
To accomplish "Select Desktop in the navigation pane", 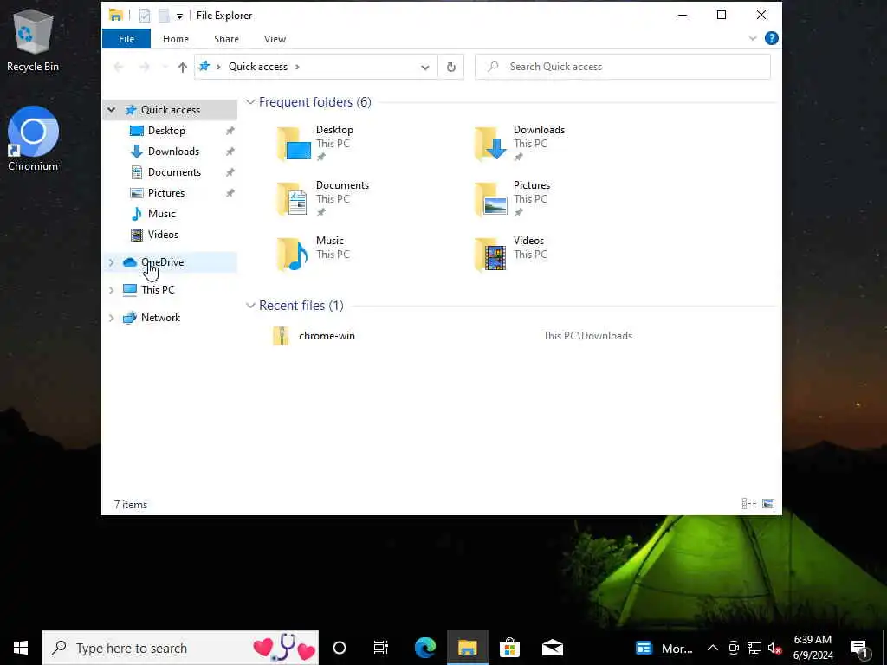I will pyautogui.click(x=166, y=131).
